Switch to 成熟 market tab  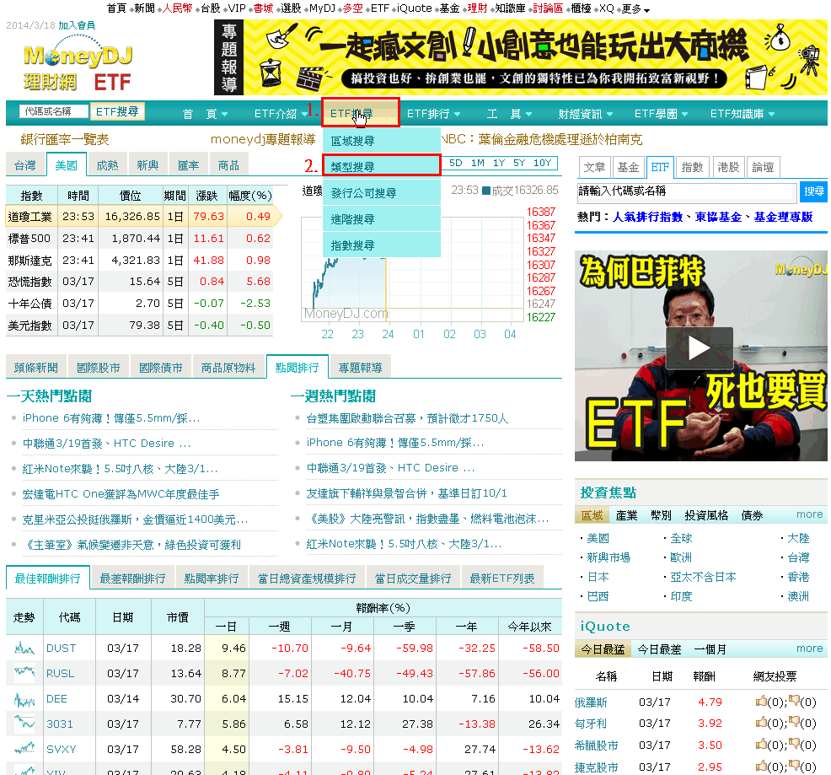(x=107, y=165)
